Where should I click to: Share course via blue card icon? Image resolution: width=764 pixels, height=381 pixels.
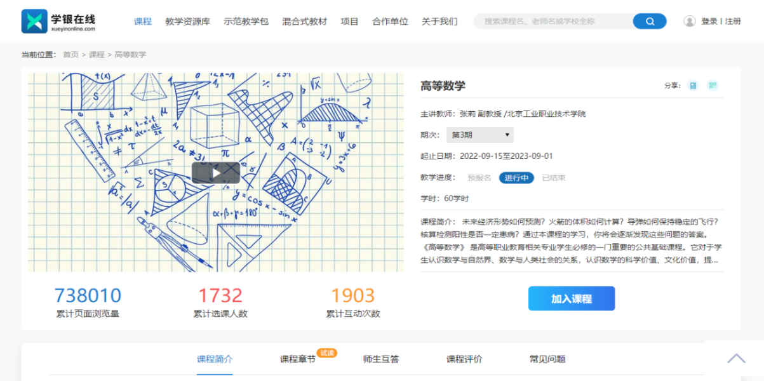point(693,85)
